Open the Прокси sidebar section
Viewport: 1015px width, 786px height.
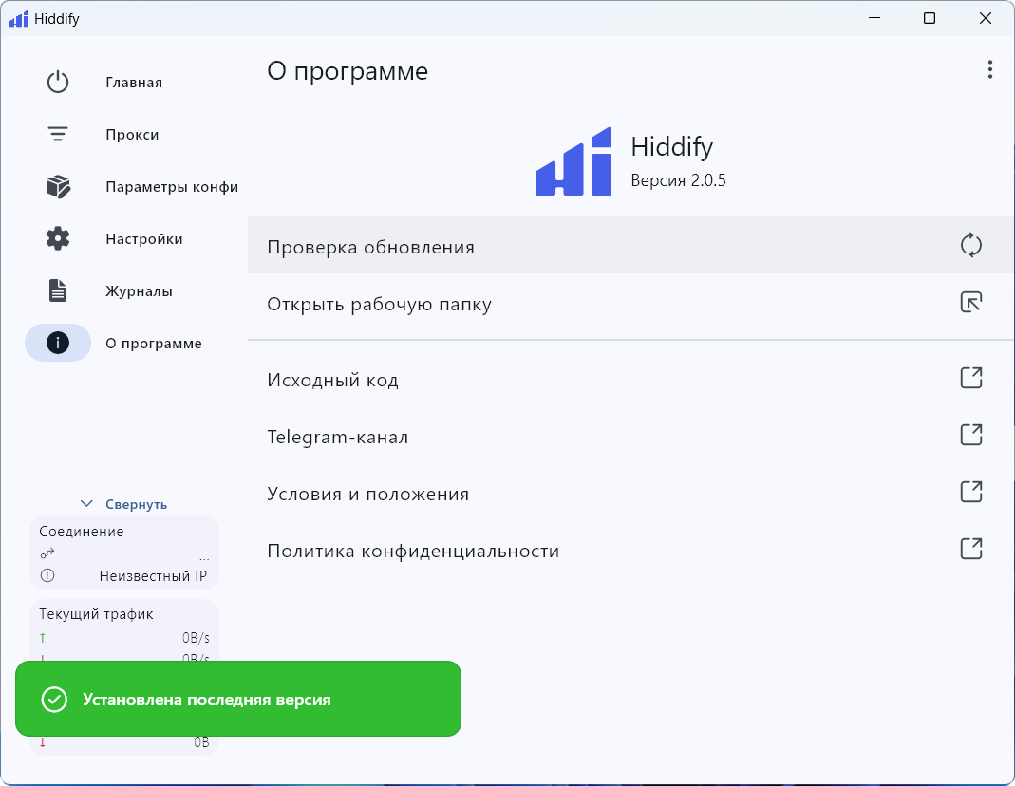(132, 135)
